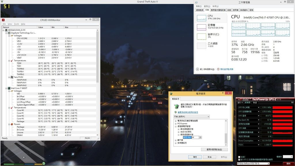Open the File menu in HWMonitor

point(4,24)
